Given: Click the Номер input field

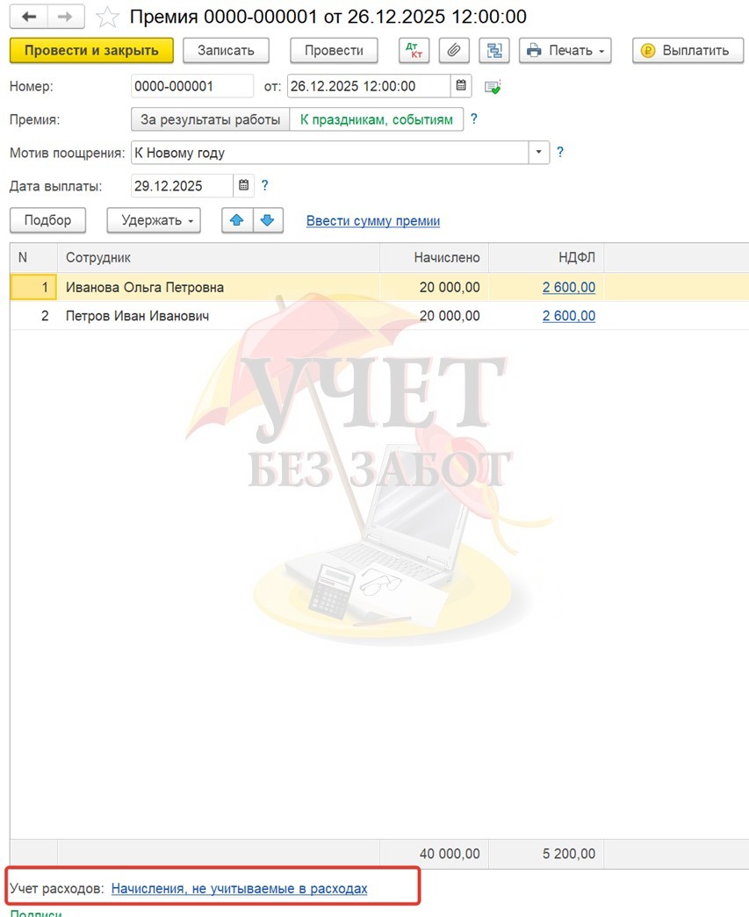Looking at the screenshot, I should click(192, 86).
